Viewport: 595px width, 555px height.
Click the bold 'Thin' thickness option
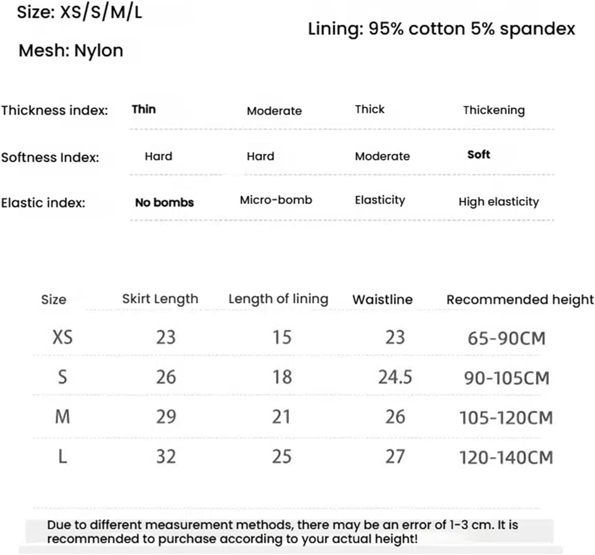coord(144,109)
